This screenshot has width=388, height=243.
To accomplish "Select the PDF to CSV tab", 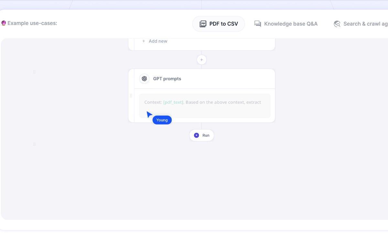I will (219, 24).
